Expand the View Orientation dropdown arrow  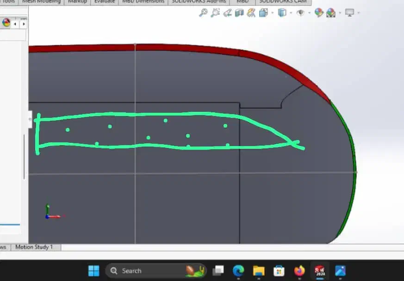click(272, 13)
